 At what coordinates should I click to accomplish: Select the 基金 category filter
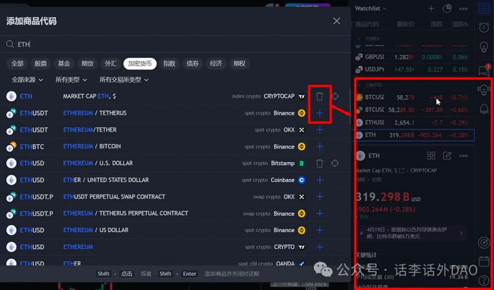(64, 64)
